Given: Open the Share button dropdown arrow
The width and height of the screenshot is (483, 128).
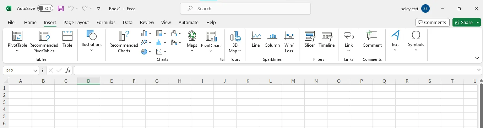Looking at the screenshot, I should click(x=478, y=22).
